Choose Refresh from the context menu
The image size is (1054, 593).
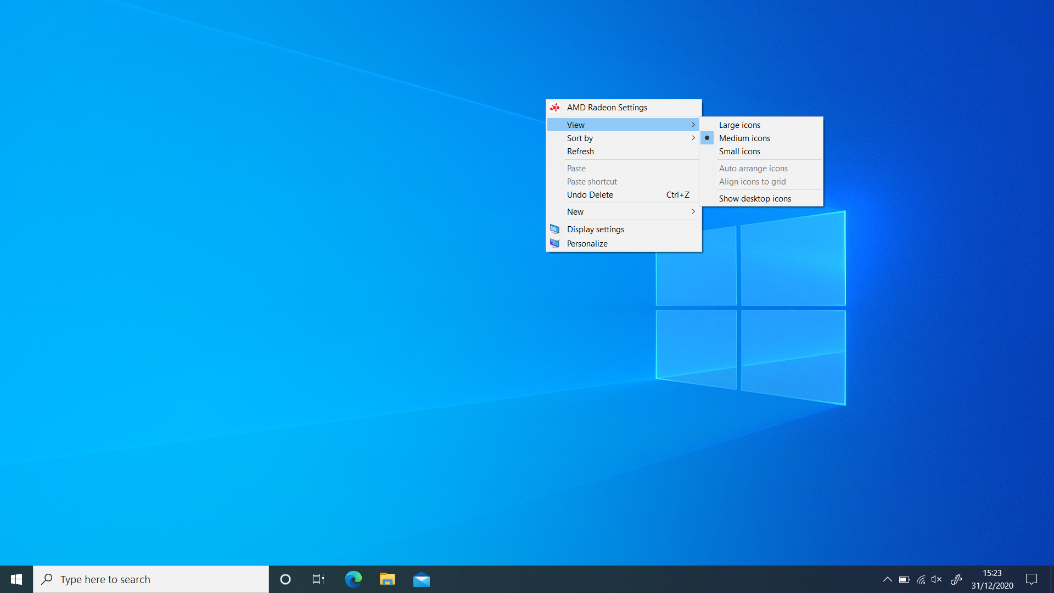tap(624, 151)
